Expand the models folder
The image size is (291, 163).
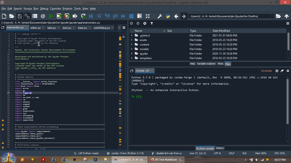point(132,49)
